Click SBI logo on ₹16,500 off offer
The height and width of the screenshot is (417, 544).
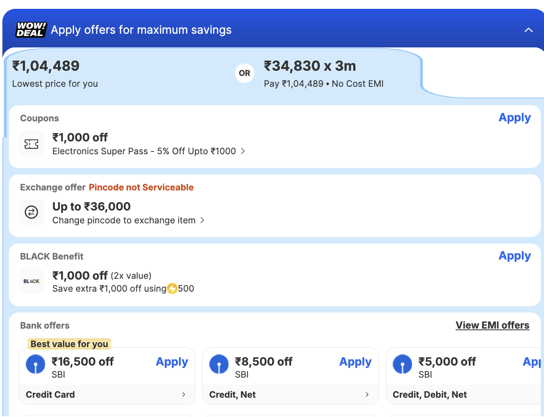tap(35, 364)
